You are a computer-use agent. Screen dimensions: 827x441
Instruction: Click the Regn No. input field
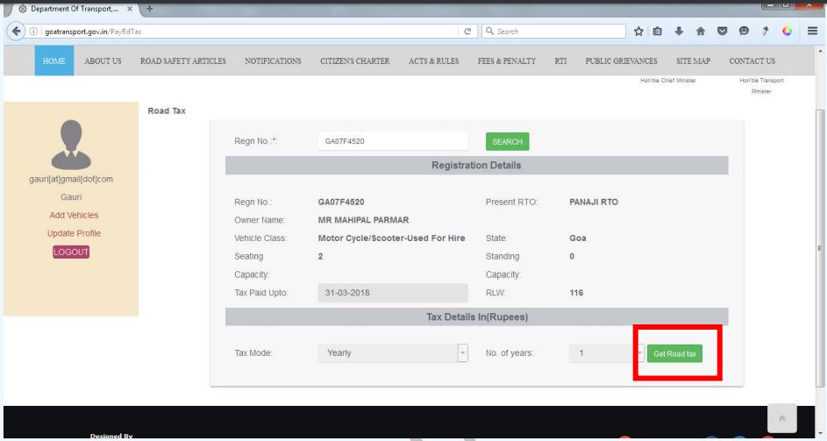point(393,141)
